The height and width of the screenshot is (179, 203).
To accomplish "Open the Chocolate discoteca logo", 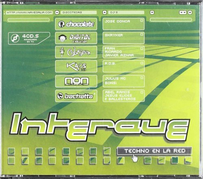I will click(76, 24).
